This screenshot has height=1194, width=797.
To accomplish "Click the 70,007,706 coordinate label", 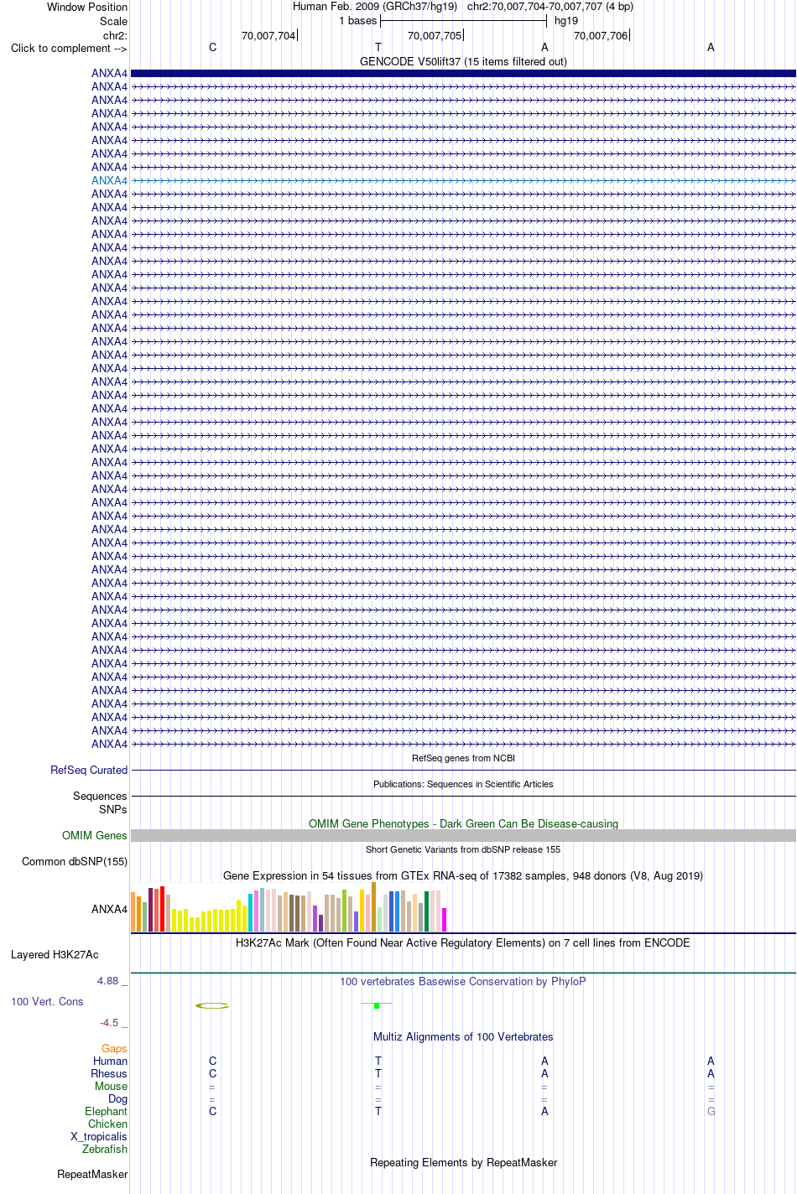I will 601,35.
